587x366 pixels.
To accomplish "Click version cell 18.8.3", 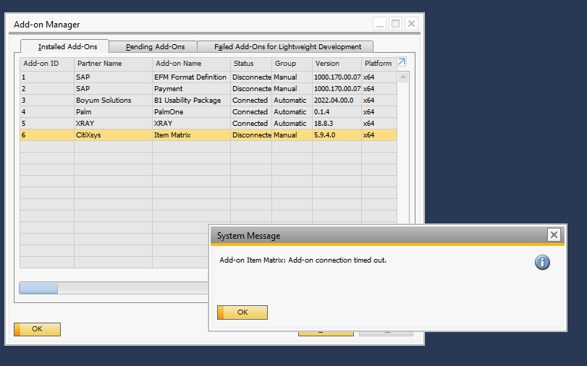I will tap(337, 124).
